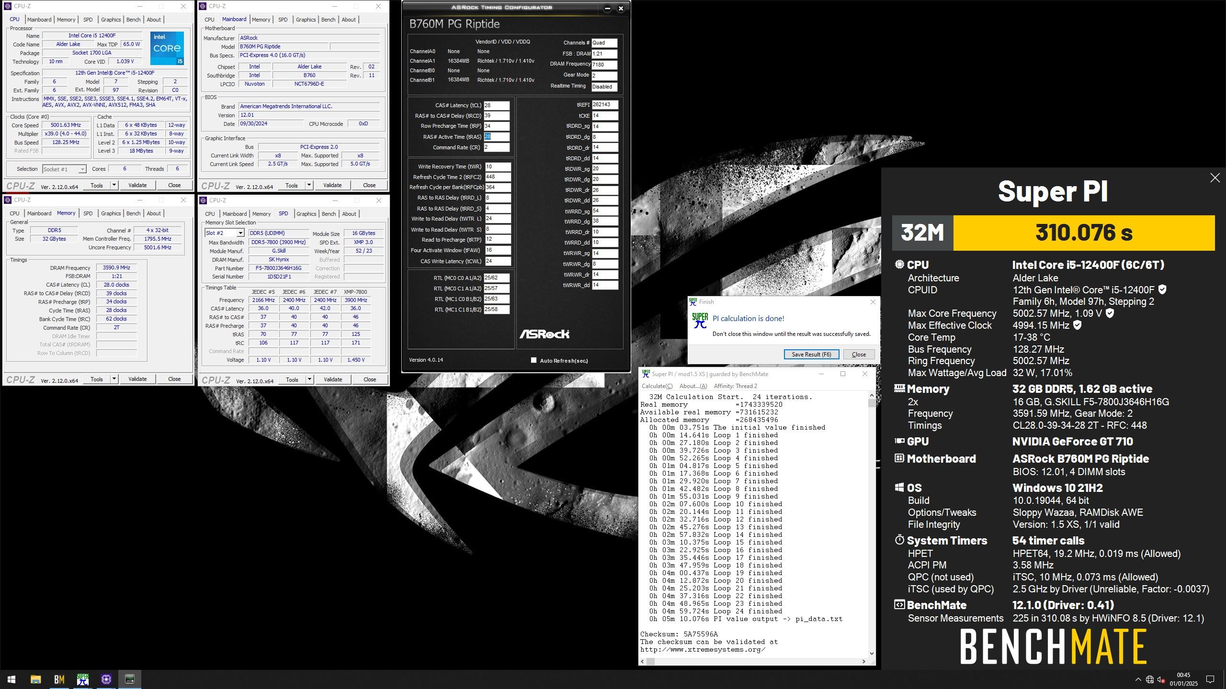
Task: Click the Realtime Timing Disabled field
Action: 604,87
